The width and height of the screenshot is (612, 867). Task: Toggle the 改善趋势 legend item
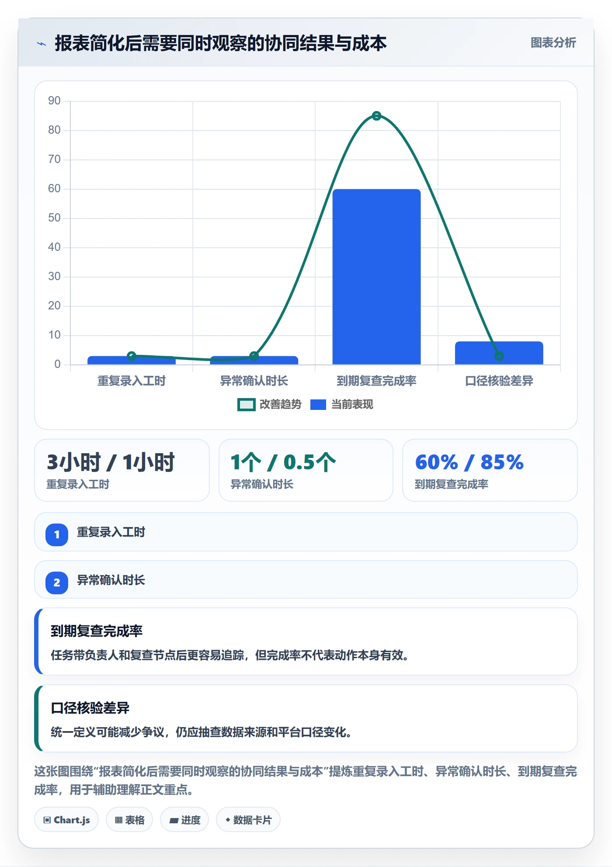[269, 404]
